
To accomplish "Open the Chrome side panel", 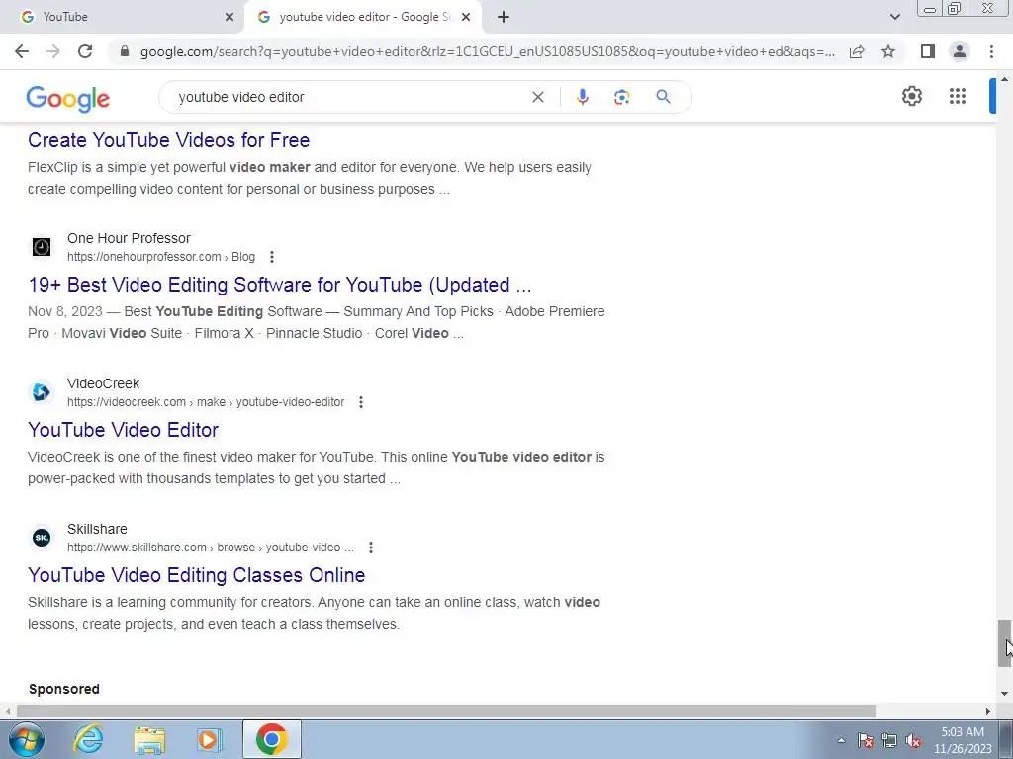I will pos(928,51).
